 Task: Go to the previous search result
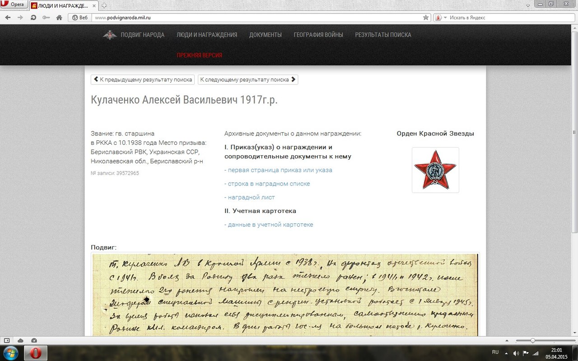(x=143, y=79)
